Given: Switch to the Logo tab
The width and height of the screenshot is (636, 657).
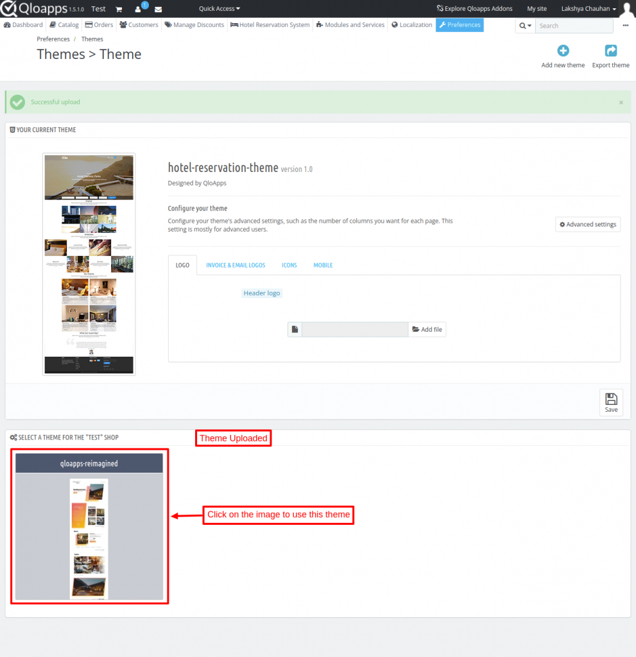Looking at the screenshot, I should click(182, 265).
